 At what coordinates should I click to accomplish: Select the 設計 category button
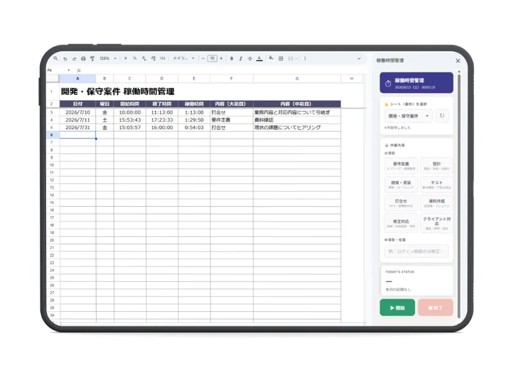tap(437, 166)
